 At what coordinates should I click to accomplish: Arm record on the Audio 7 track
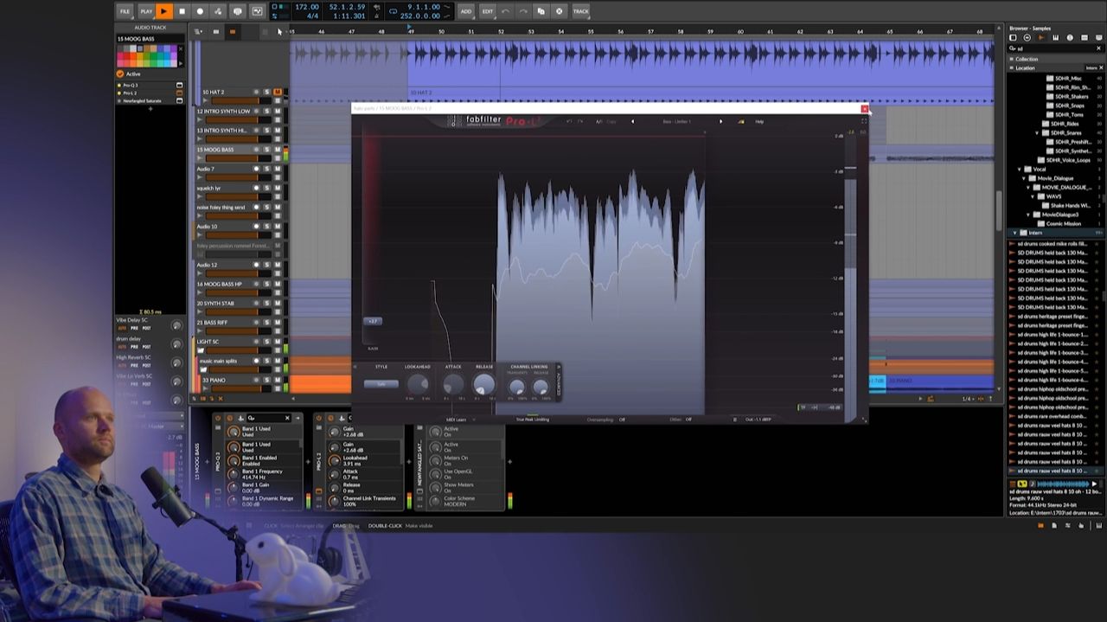[x=256, y=169]
